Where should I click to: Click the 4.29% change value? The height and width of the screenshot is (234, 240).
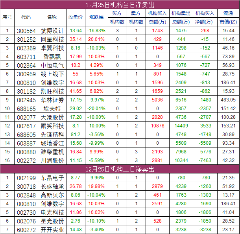pyautogui.click(x=96, y=65)
